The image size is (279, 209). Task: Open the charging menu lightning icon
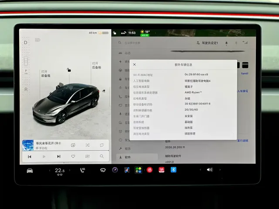pyautogui.click(x=120, y=62)
